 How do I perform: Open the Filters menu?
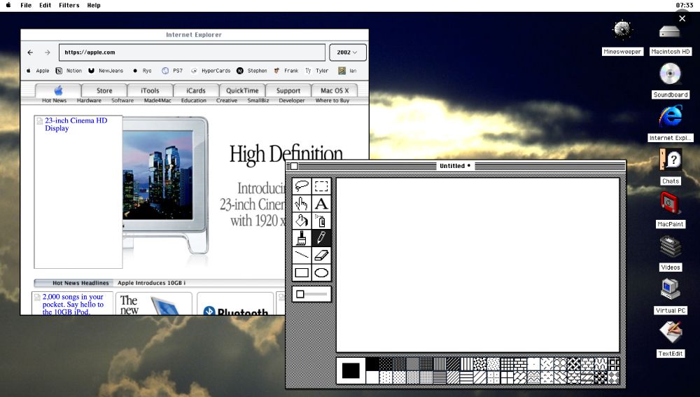[69, 5]
